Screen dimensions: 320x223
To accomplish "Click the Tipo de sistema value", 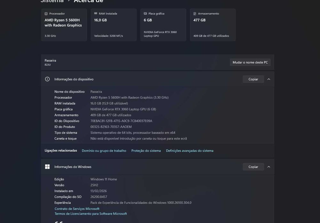I will (133, 133).
